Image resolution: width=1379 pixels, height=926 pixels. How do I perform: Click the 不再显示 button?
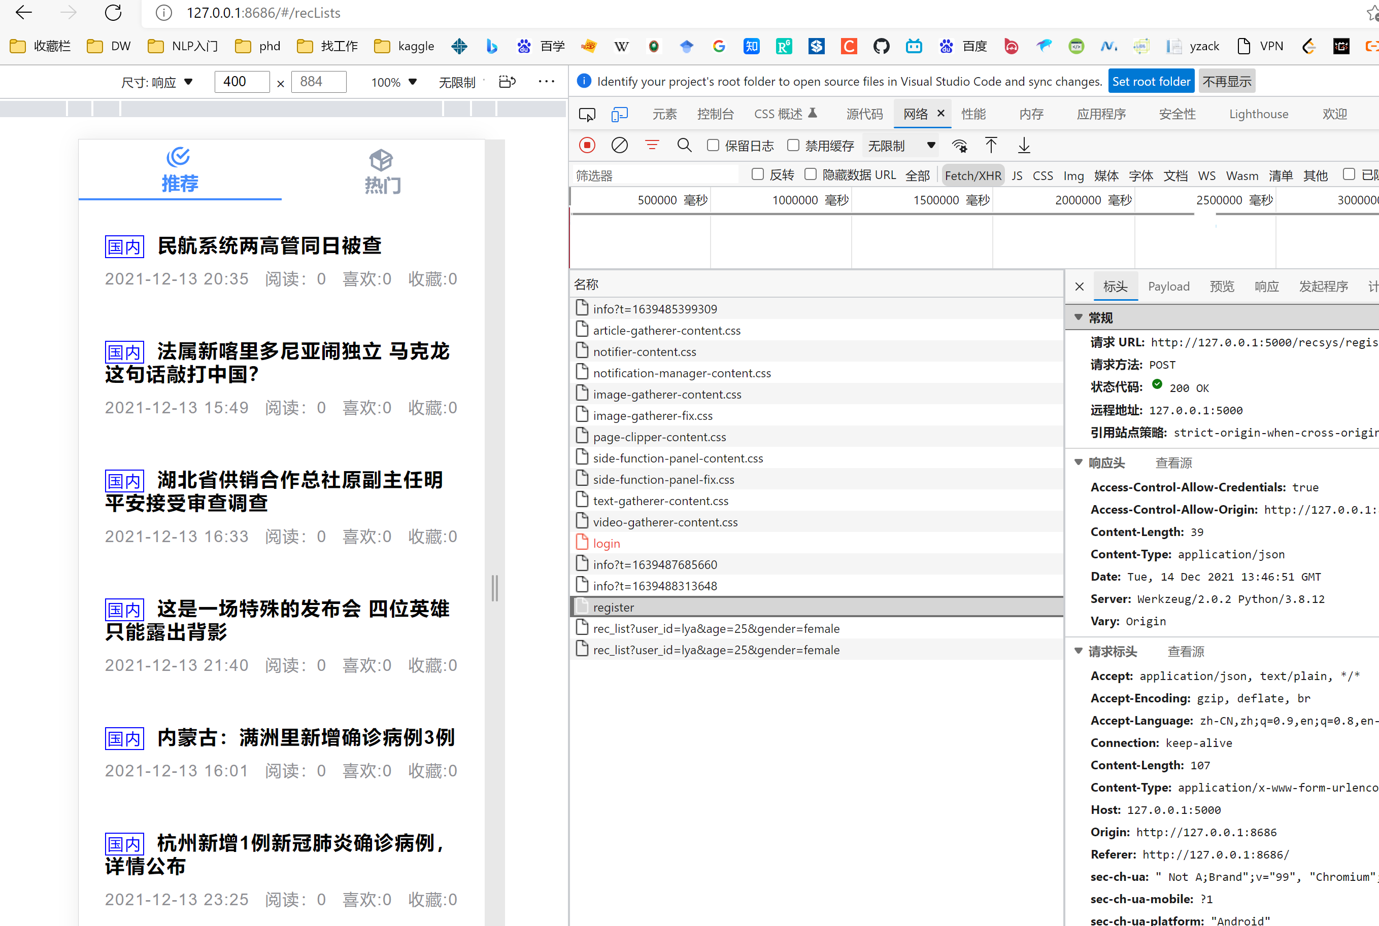point(1227,82)
